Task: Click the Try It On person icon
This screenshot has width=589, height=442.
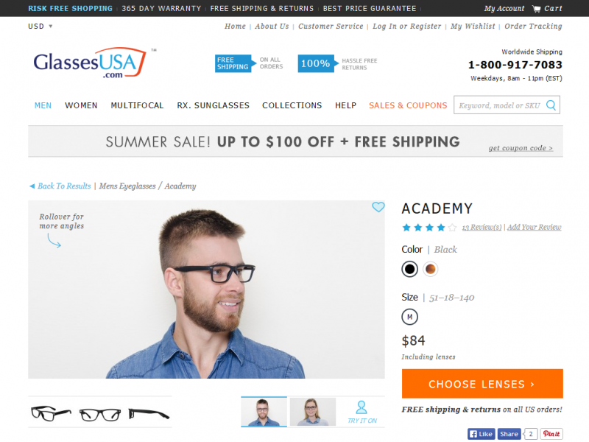Action: point(361,407)
